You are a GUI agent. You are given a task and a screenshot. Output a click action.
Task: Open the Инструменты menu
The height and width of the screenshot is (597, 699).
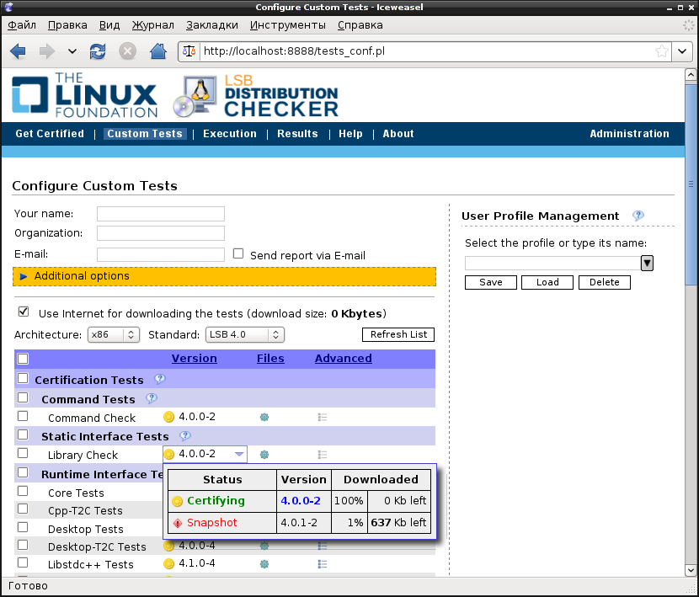click(x=287, y=25)
